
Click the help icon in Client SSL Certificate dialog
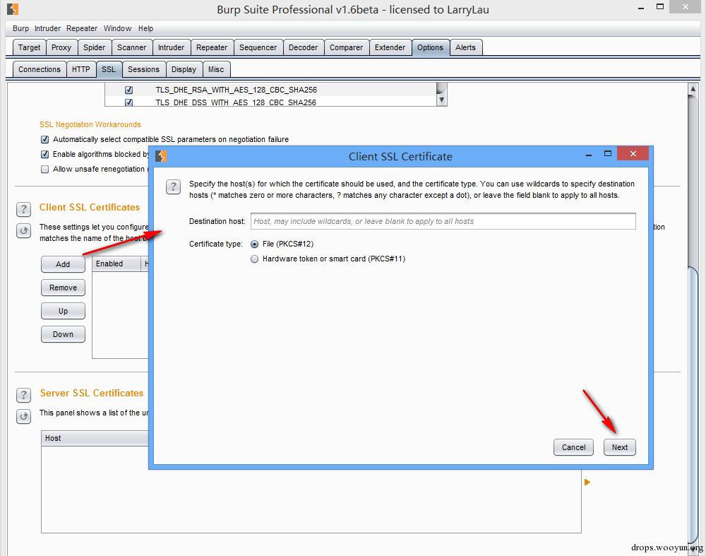click(173, 187)
